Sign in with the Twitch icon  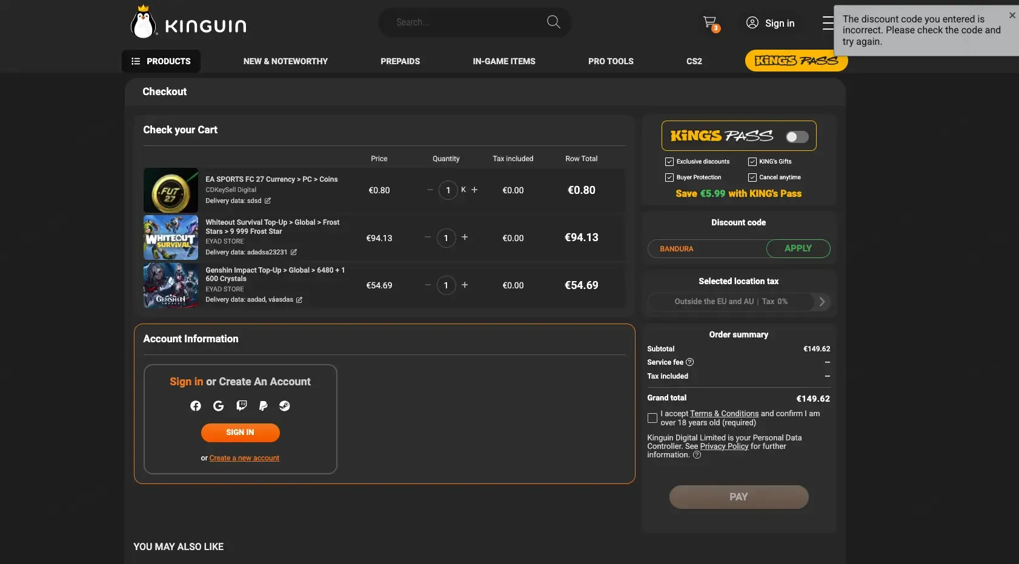click(241, 406)
